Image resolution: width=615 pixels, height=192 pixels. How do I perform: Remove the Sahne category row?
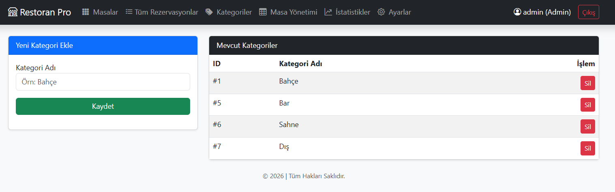pos(587,127)
